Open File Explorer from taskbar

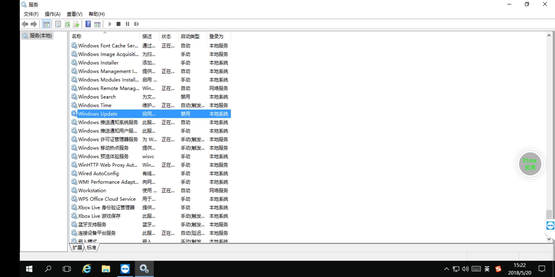[x=106, y=269]
